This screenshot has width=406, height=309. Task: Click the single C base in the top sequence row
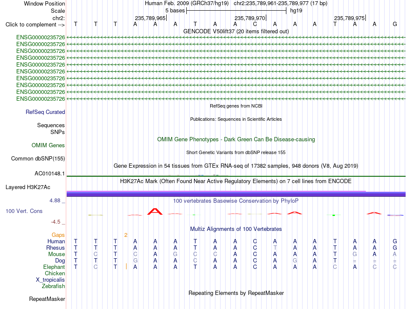pyautogui.click(x=255, y=24)
